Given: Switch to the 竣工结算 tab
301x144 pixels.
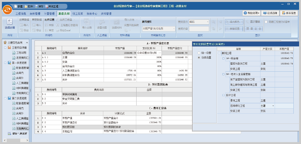Looking at the screenshot, I should (x=78, y=14).
